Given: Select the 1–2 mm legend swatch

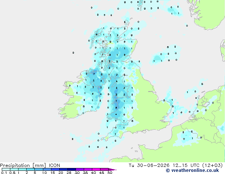Looking at the screenshot, I should pyautogui.click(x=22, y=169).
